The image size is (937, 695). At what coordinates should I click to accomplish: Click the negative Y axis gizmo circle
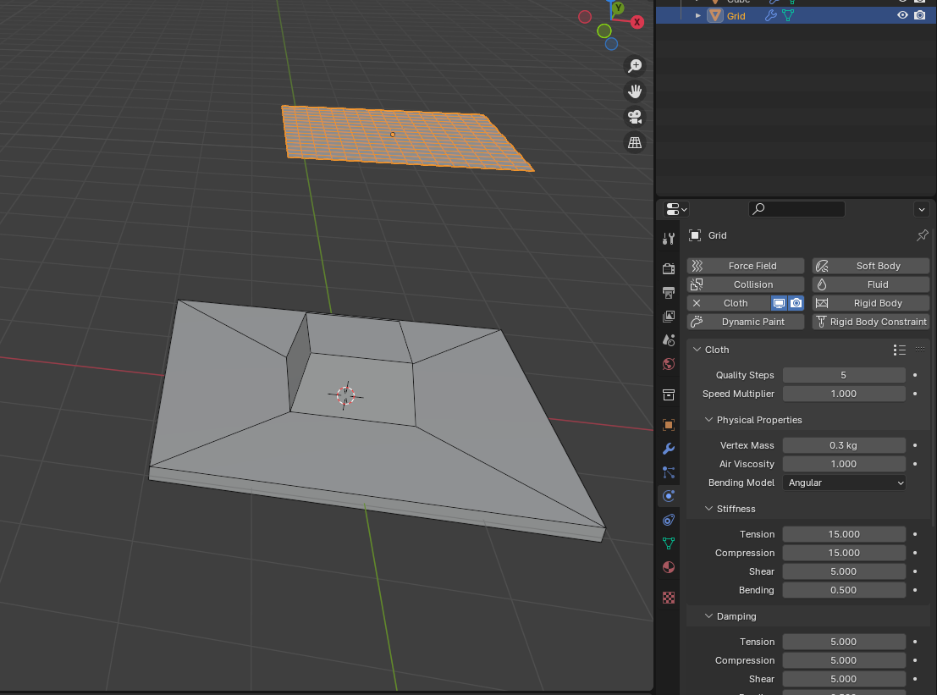604,30
